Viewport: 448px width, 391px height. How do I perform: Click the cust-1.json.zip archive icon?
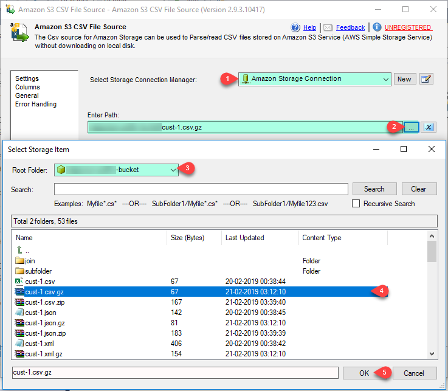[19, 333]
